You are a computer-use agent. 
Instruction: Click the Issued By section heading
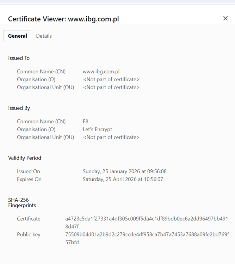click(x=19, y=108)
